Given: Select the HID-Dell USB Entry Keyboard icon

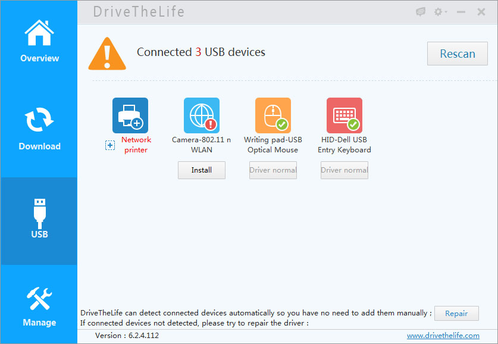Looking at the screenshot, I should click(x=344, y=115).
